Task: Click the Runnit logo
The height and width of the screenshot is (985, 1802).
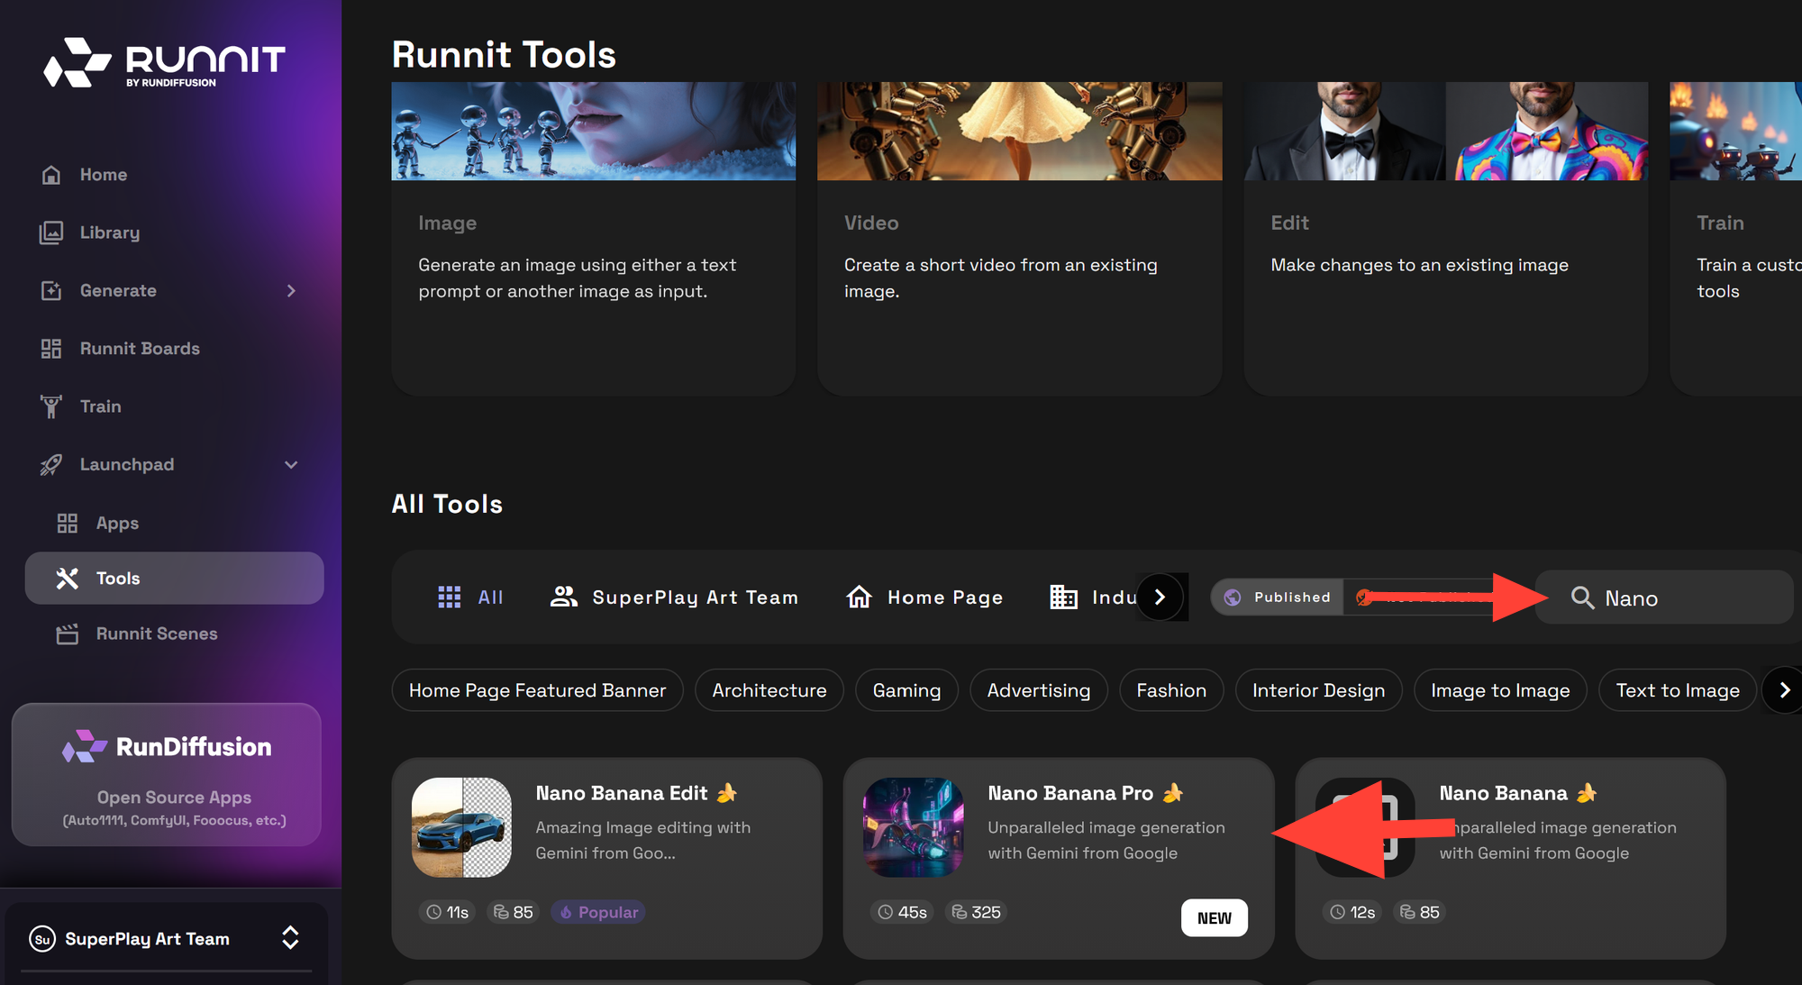Action: [165, 63]
